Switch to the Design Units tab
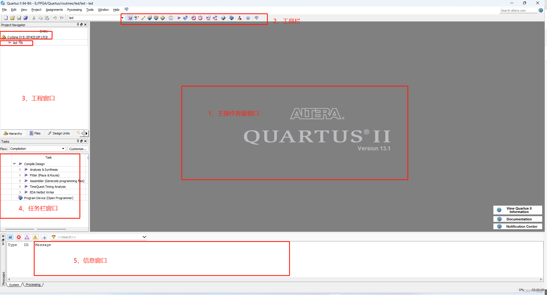The width and height of the screenshot is (547, 295). (59, 133)
